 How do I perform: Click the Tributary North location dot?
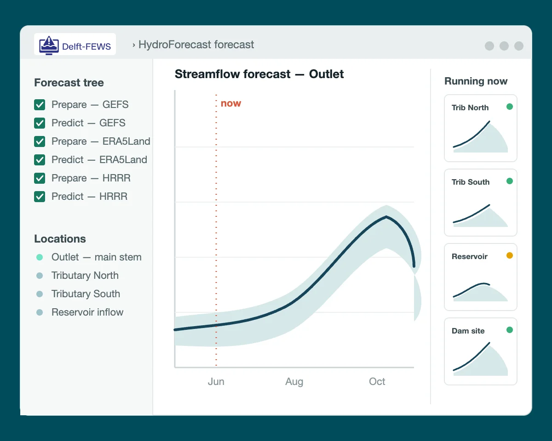click(x=40, y=276)
